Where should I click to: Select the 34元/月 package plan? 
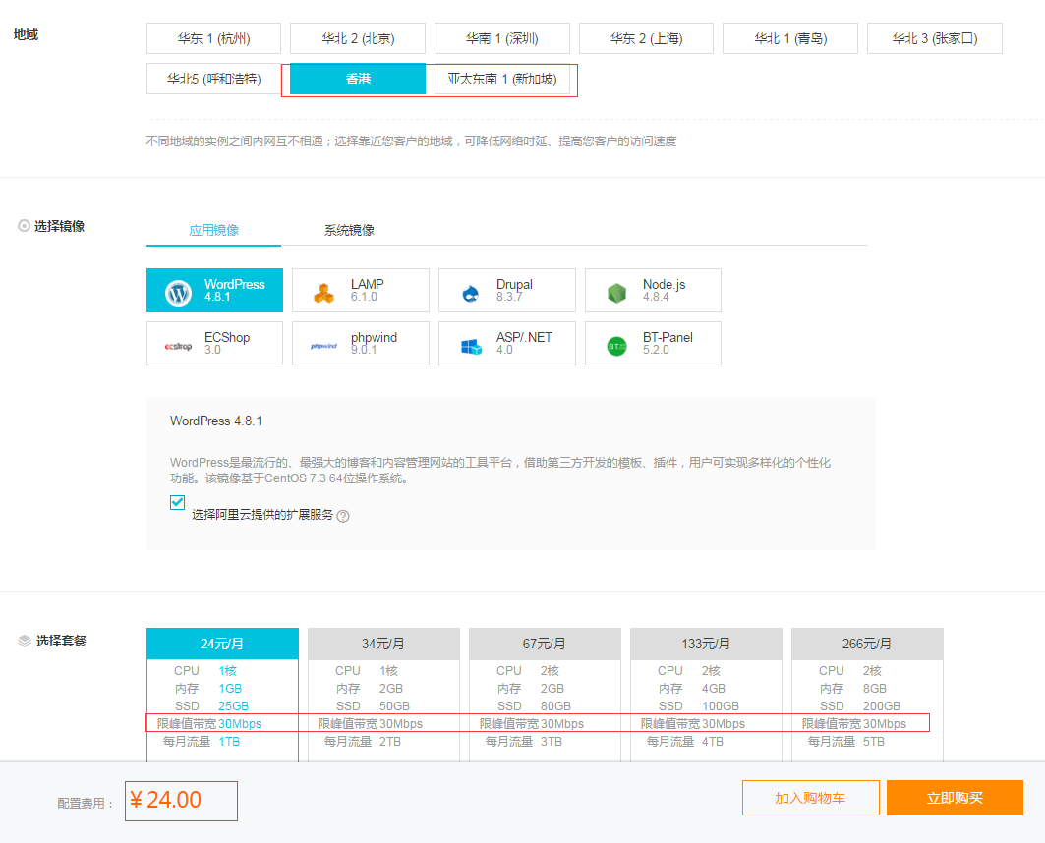tap(383, 644)
